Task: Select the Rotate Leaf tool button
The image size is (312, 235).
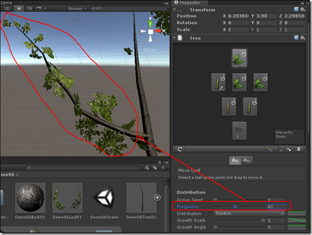Action: [247, 160]
